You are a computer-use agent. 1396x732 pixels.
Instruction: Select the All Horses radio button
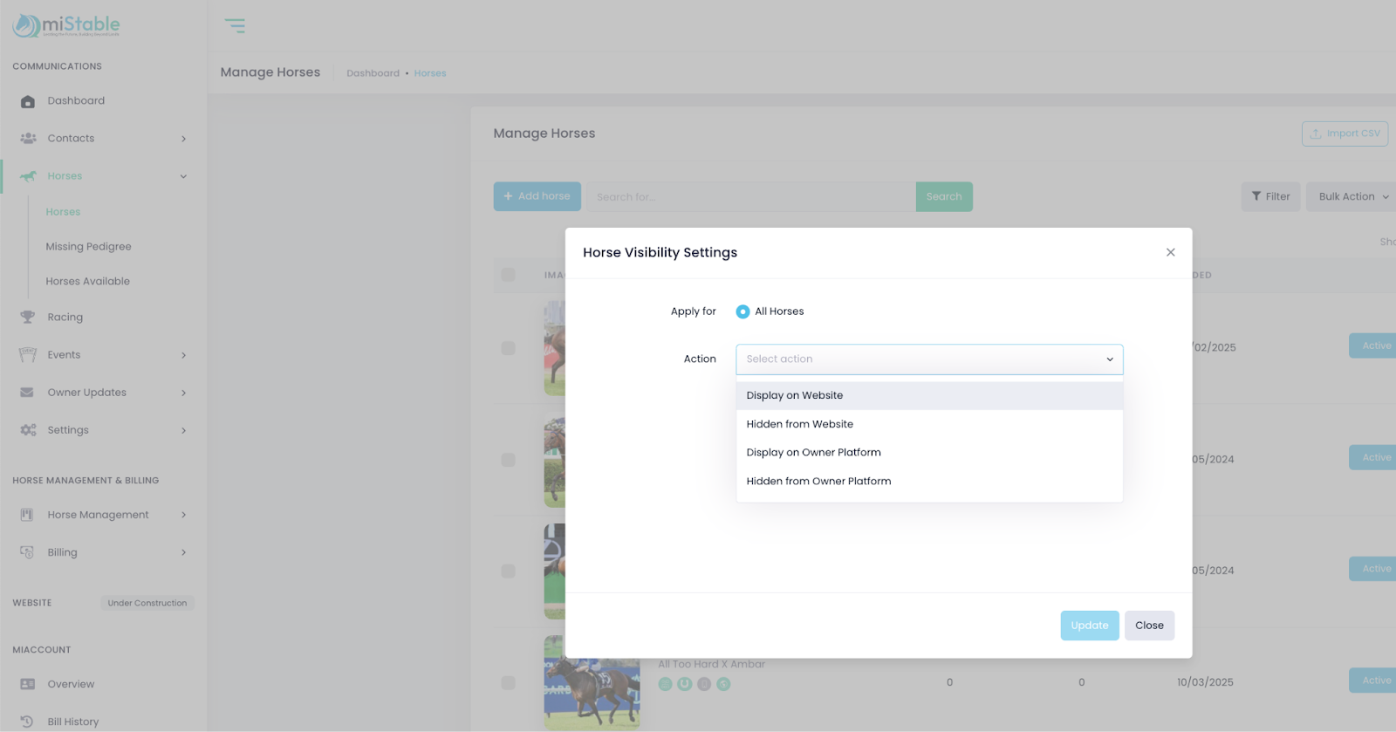coord(742,311)
